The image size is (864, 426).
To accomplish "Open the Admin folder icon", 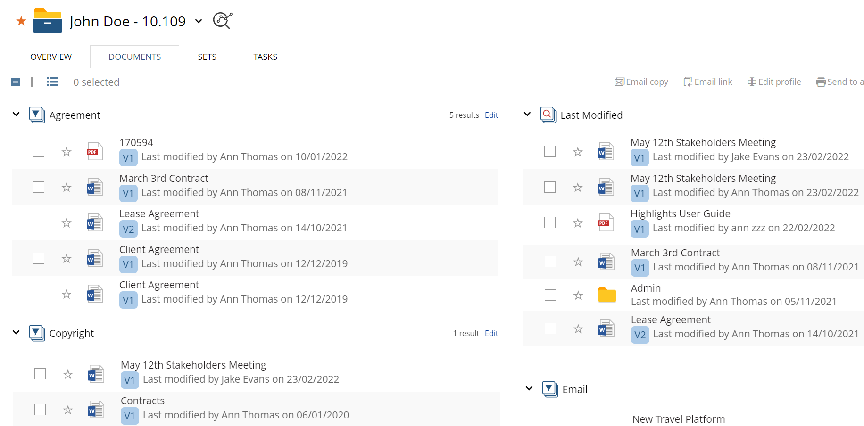I will tap(606, 295).
